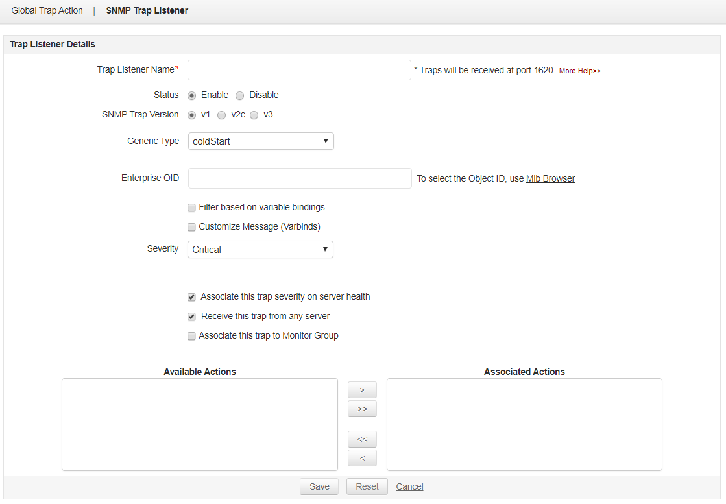
Task: Remove all associated actions (<<)
Action: click(362, 439)
